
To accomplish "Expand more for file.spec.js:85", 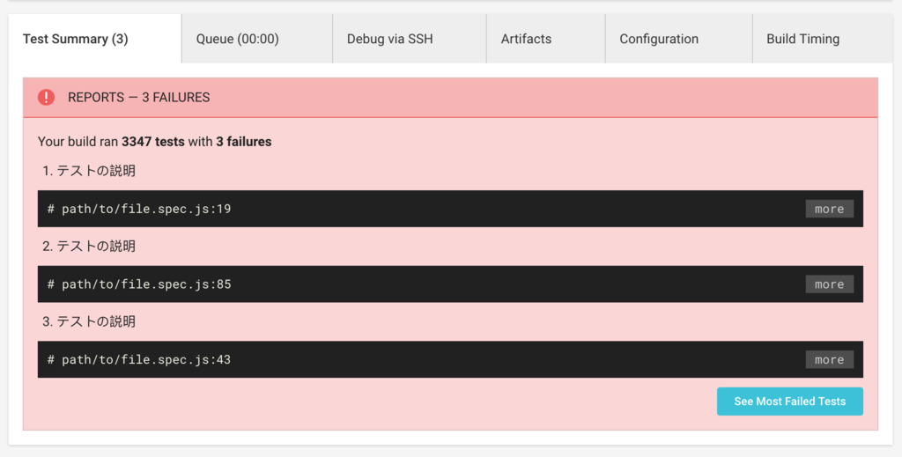I will tap(830, 284).
